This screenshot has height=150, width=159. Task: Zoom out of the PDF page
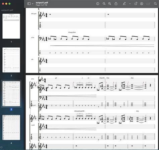point(104,4)
